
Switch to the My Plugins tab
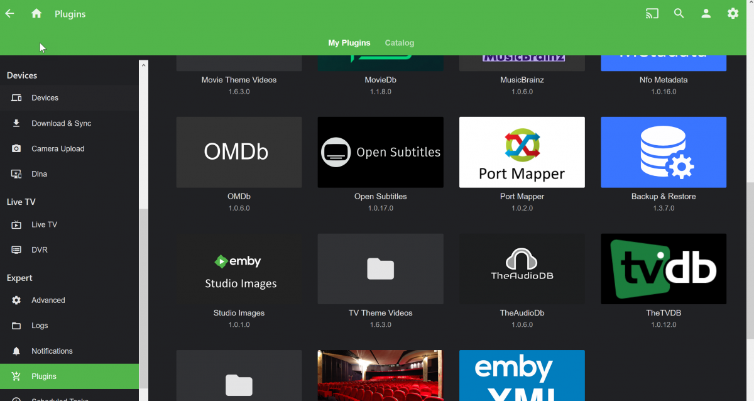pos(349,43)
